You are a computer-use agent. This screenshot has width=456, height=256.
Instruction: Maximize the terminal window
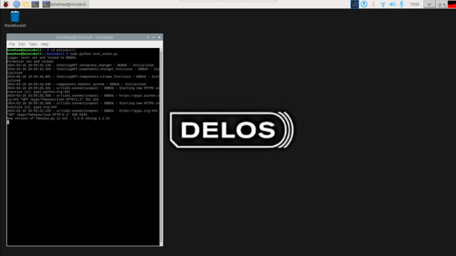154,37
